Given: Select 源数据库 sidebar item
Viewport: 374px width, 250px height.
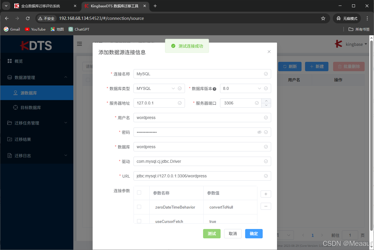Looking at the screenshot, I should tap(37, 93).
